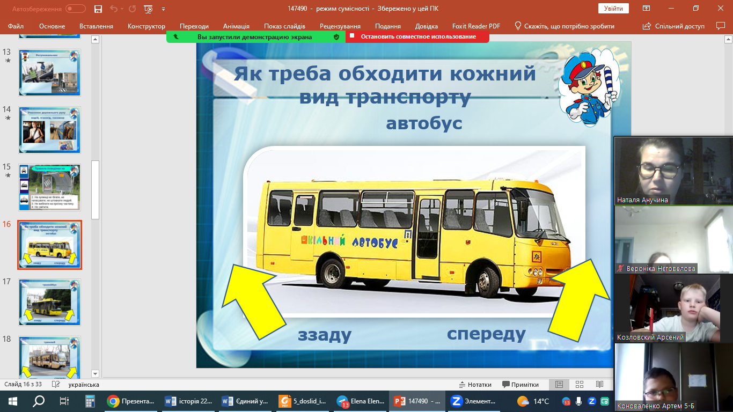The image size is (733, 412).
Task: Click Остановить совместное использование button
Action: click(x=417, y=36)
